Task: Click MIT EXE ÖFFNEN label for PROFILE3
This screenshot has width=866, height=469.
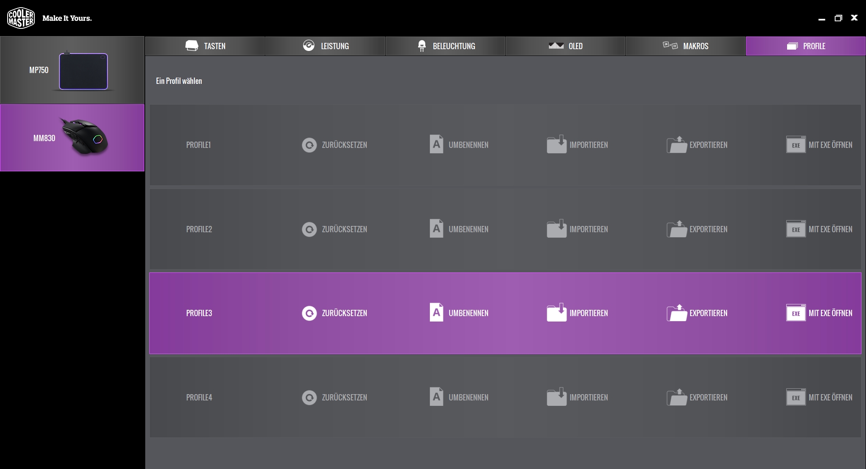Action: (x=830, y=313)
